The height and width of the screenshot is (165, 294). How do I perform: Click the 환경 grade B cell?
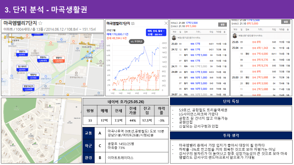[100, 158]
